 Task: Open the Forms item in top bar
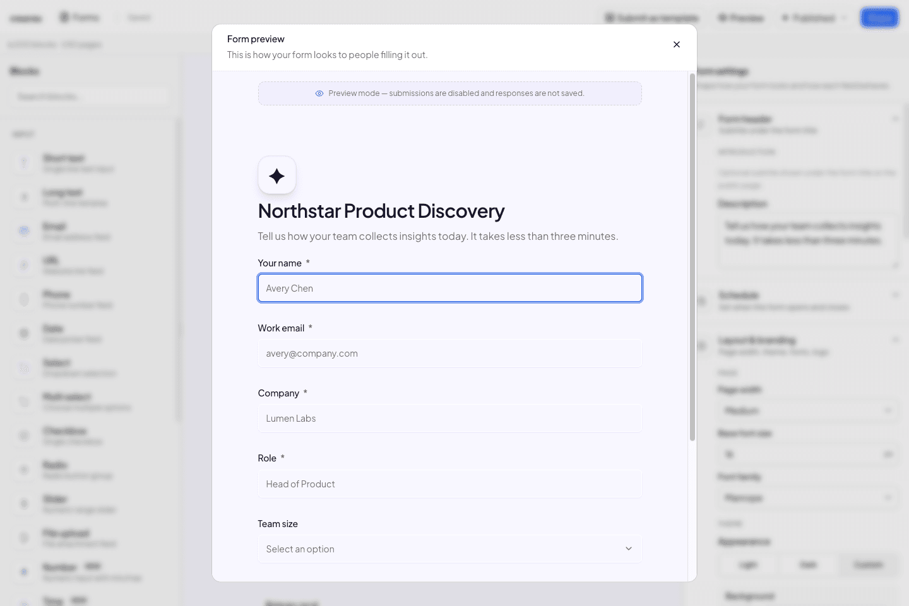point(80,18)
